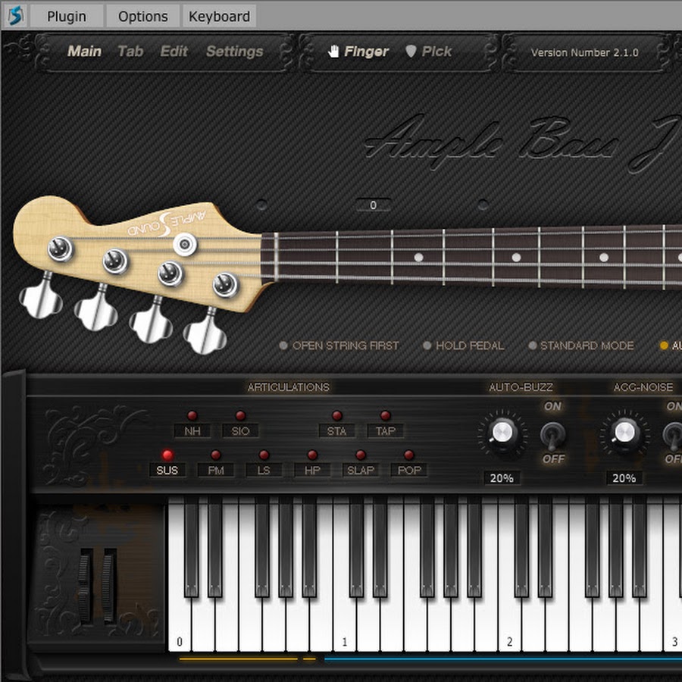Click the capo dot right of the 0 field

pos(483,205)
